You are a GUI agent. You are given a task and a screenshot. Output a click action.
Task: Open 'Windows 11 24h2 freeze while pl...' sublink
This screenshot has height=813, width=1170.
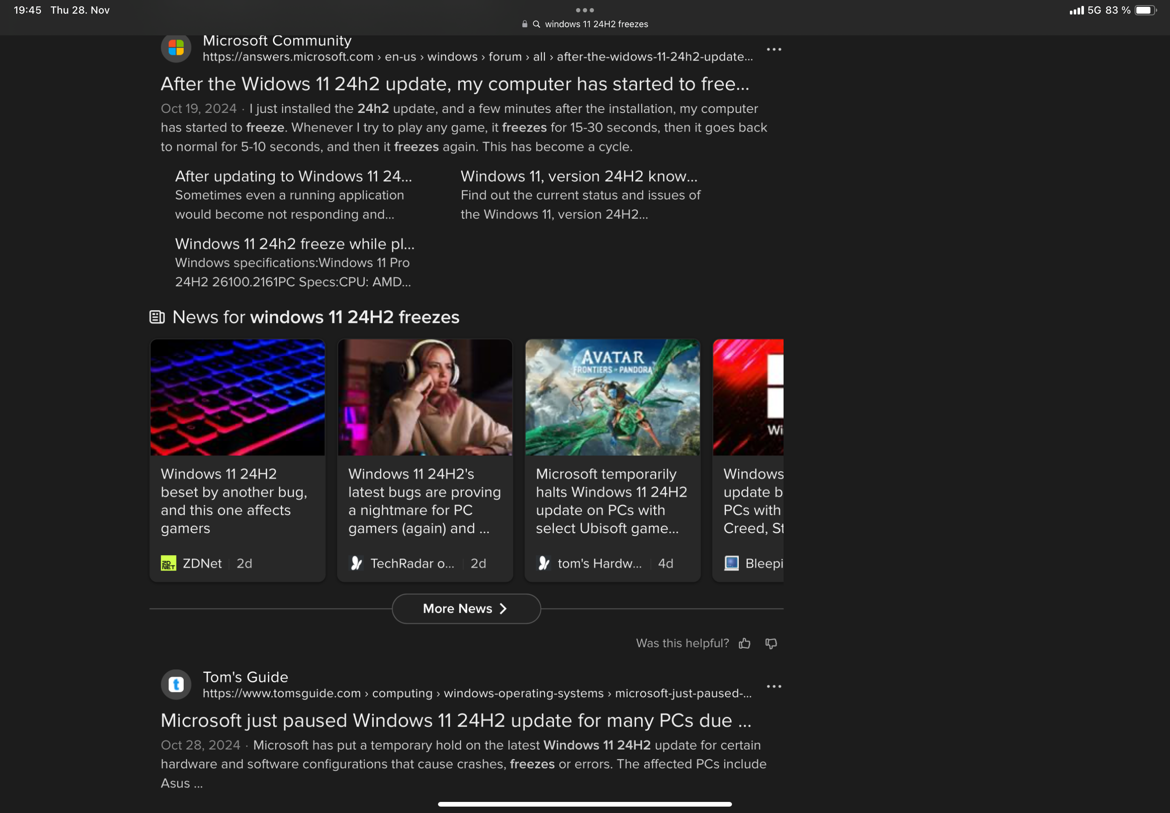pyautogui.click(x=295, y=244)
